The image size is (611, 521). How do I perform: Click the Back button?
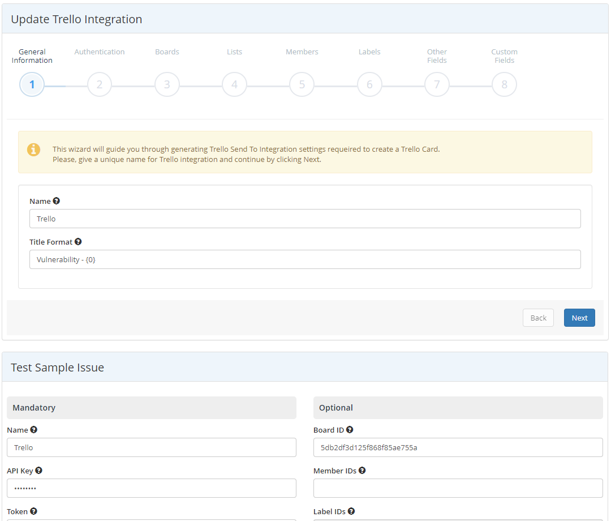click(538, 318)
